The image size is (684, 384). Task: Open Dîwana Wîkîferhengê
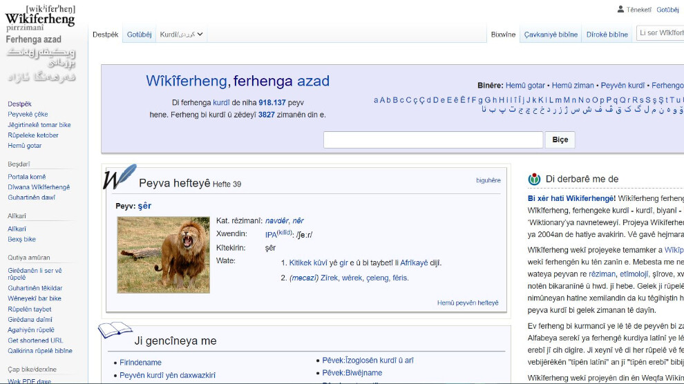click(39, 187)
